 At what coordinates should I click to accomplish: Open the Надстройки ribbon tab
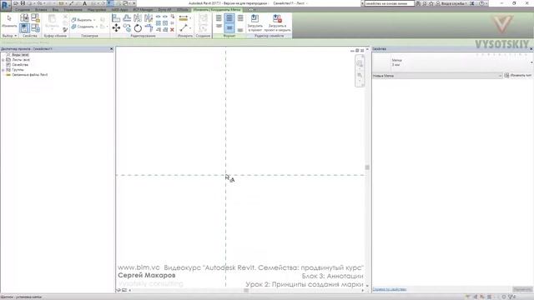pos(97,10)
